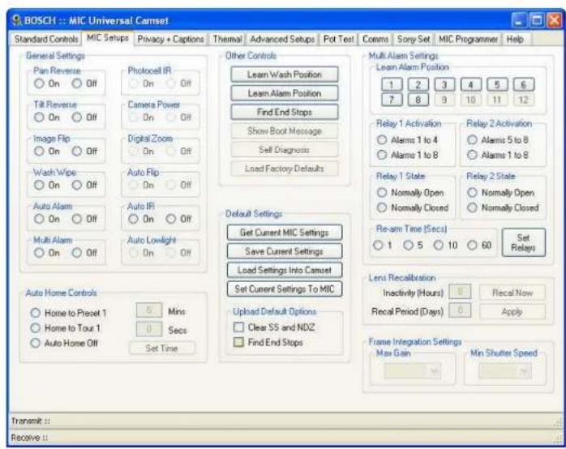Image resolution: width=566 pixels, height=449 pixels.
Task: Choose Relay 2 Activation Alarms 5 to 8
Action: (472, 140)
